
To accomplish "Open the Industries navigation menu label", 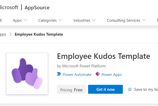I will click(82, 20).
